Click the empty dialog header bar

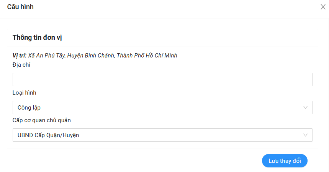click(172, 7)
